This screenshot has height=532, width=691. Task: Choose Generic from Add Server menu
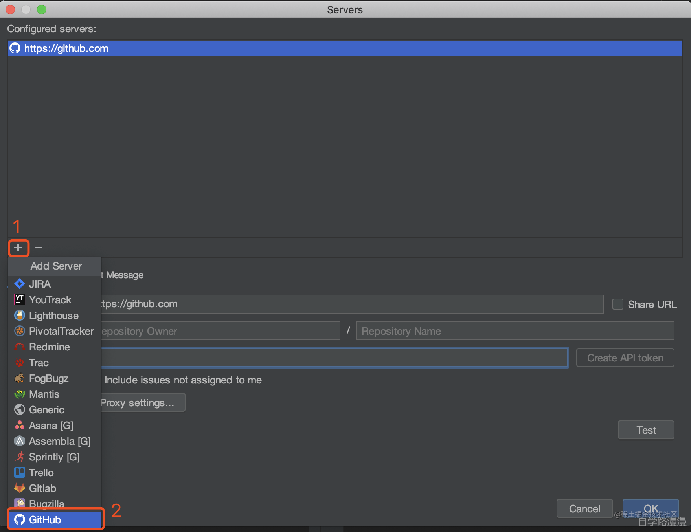tap(55, 409)
